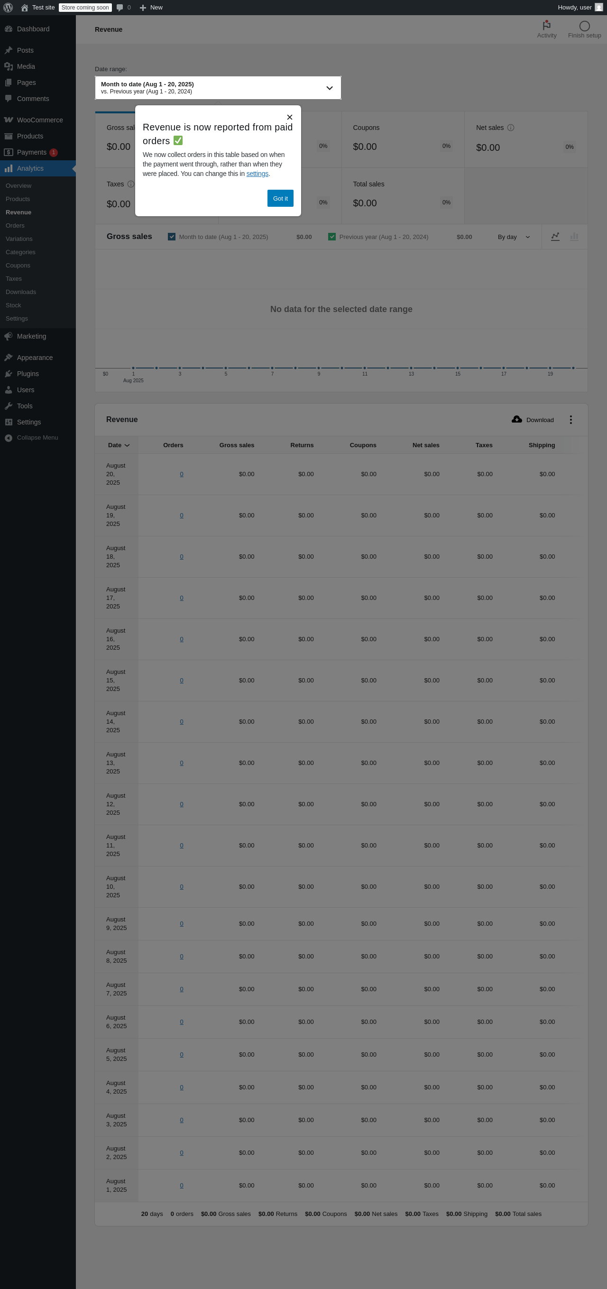Open the comments bubble in the admin bar
The width and height of the screenshot is (607, 1289).
tap(124, 8)
